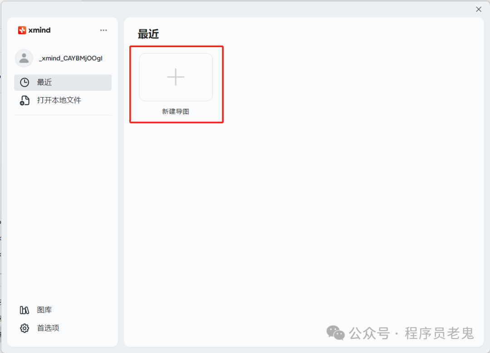Image resolution: width=490 pixels, height=353 pixels.
Task: Open 首选项 settings entry
Action: tap(63, 328)
